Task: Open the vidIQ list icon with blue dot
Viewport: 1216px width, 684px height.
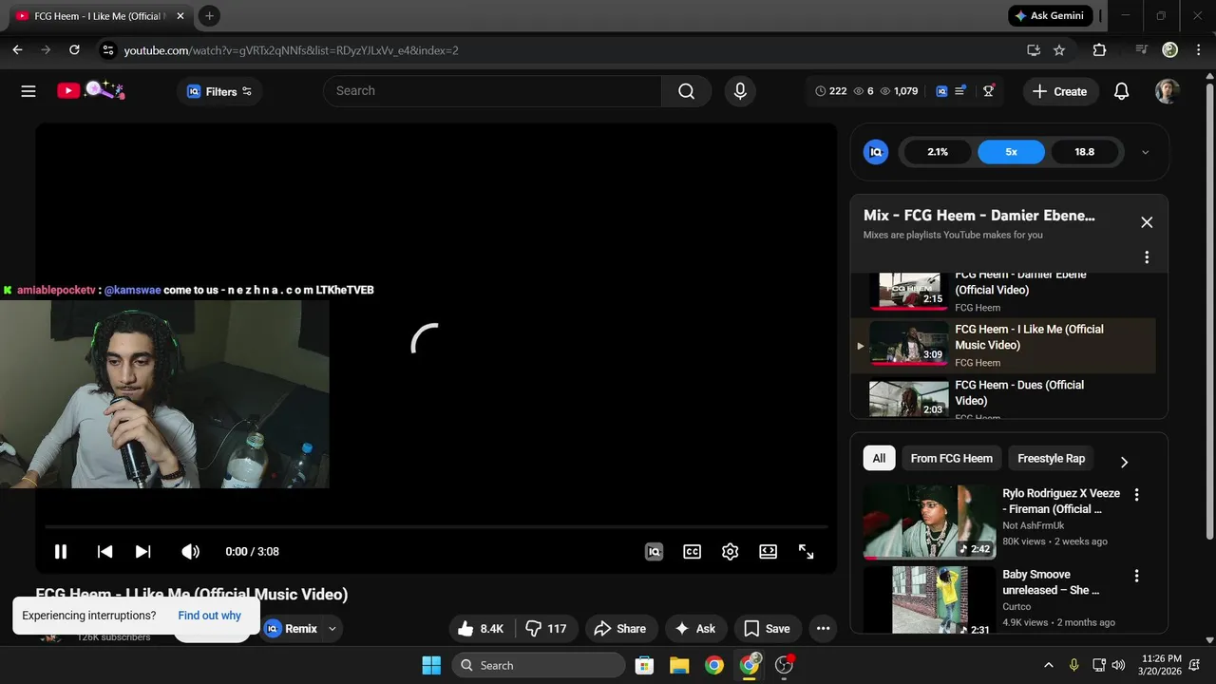Action: coord(959,91)
